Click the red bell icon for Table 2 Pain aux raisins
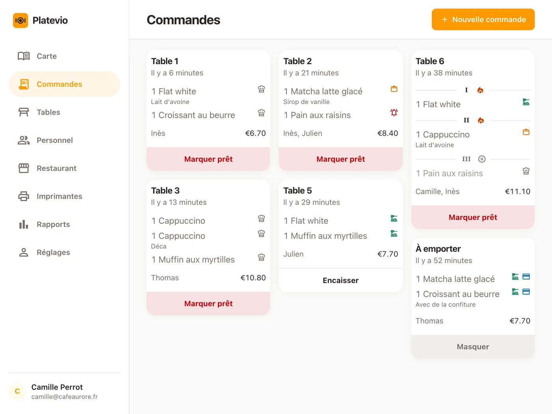This screenshot has height=414, width=552. (x=394, y=113)
